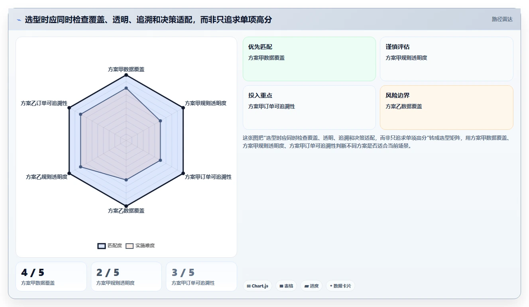Click the icon in Chart.js tag
Viewport: 529px width, 307px height.
pos(249,286)
